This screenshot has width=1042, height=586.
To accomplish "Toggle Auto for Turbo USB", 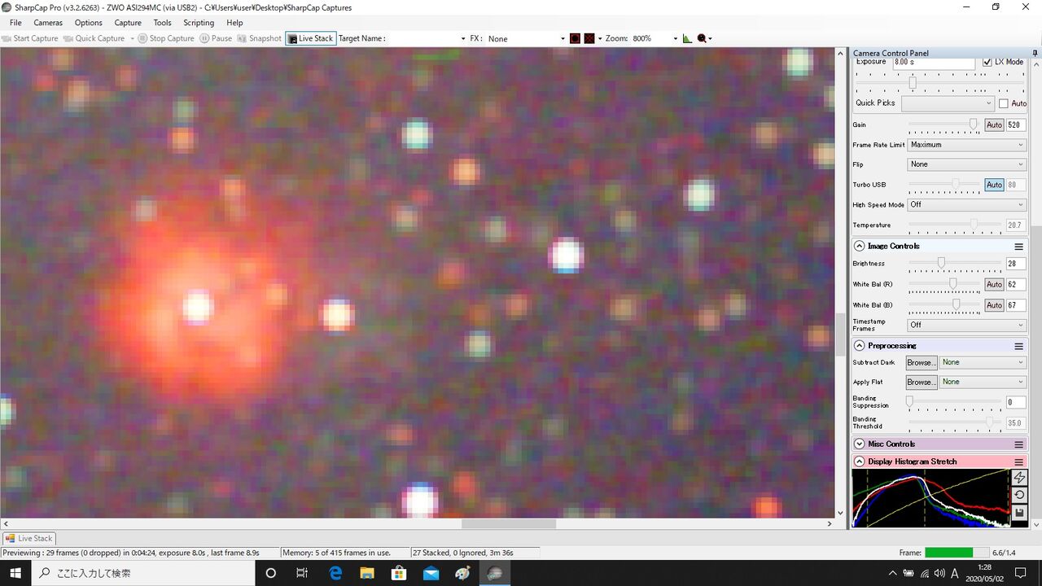I will [x=994, y=185].
